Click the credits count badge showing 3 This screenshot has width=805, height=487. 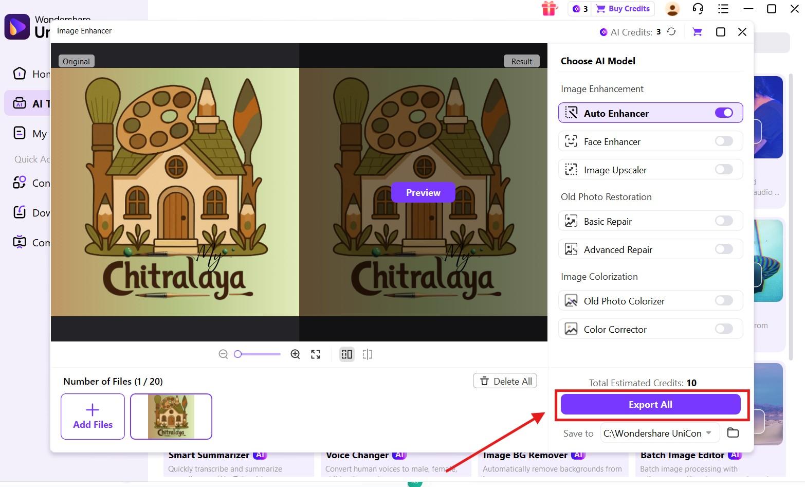[580, 9]
